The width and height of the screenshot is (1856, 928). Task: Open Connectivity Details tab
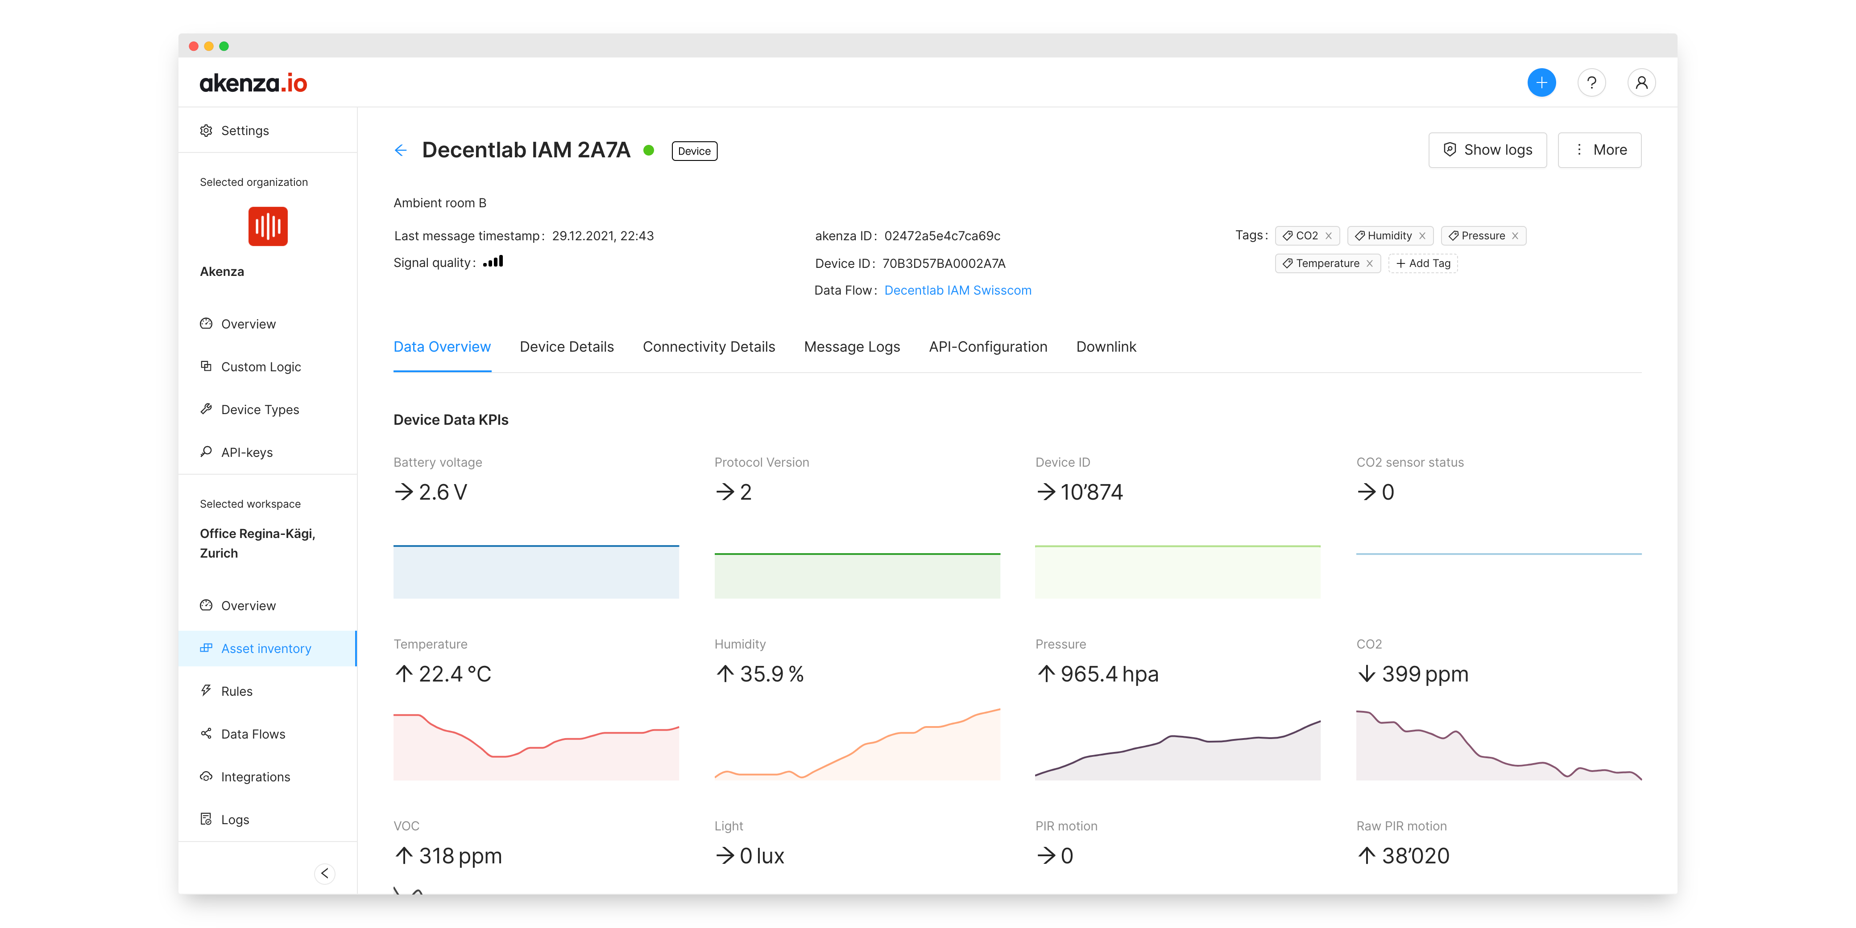point(708,347)
